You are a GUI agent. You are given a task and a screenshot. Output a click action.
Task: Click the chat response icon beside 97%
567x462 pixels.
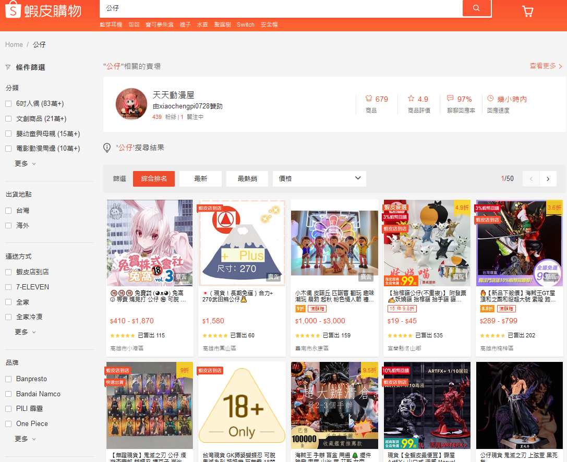[x=450, y=99]
